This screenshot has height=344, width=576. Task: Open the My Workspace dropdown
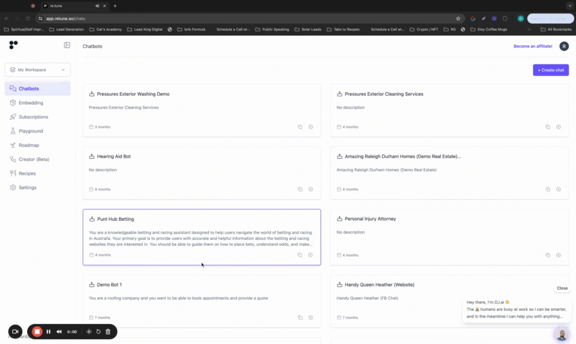click(x=37, y=69)
